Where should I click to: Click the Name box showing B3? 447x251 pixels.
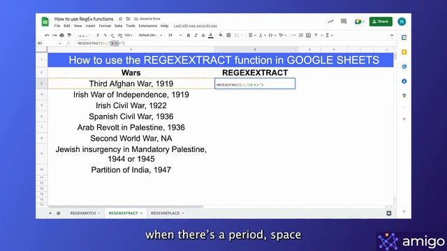tap(49, 43)
